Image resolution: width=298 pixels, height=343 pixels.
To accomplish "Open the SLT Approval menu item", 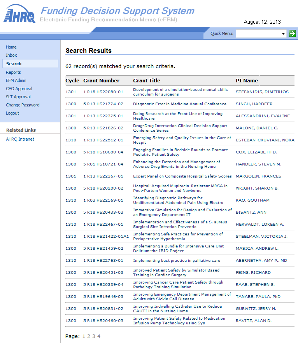I will point(18,97).
